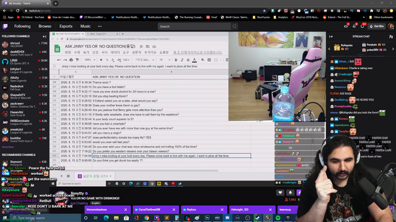396x222 pixels.
Task: Open Spotify from the Windows taskbar
Action: pos(278,218)
